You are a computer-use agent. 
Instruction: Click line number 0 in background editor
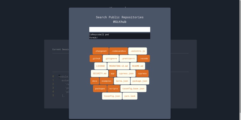click(x=53, y=76)
